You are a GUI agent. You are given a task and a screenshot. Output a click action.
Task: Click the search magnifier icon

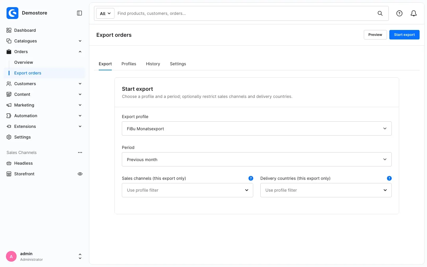[x=380, y=13]
